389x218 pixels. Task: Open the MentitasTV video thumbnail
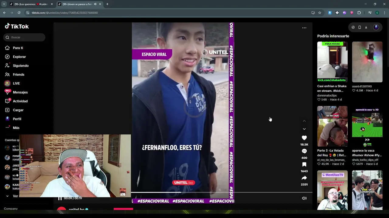pos(332,190)
